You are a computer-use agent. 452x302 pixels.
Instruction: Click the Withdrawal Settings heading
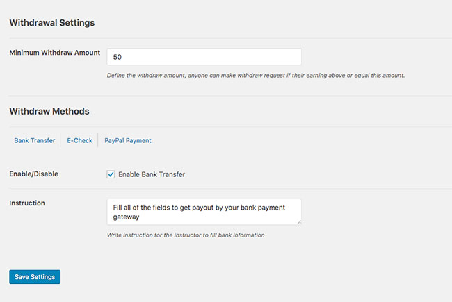52,22
